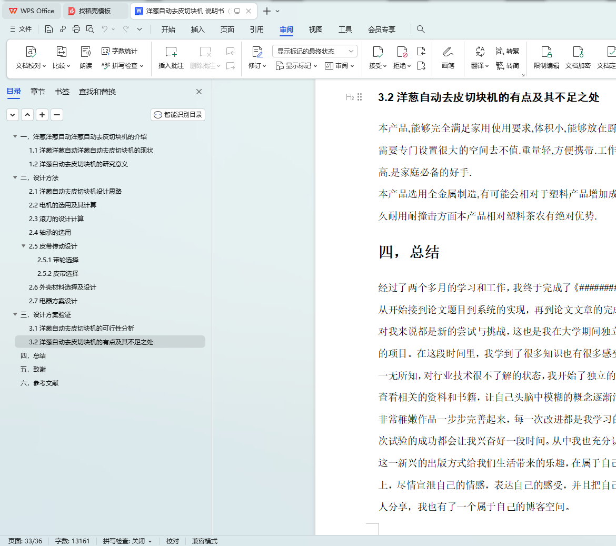The height and width of the screenshot is (546, 616).
Task: Expand all outline levels with down chevron
Action: 13,115
